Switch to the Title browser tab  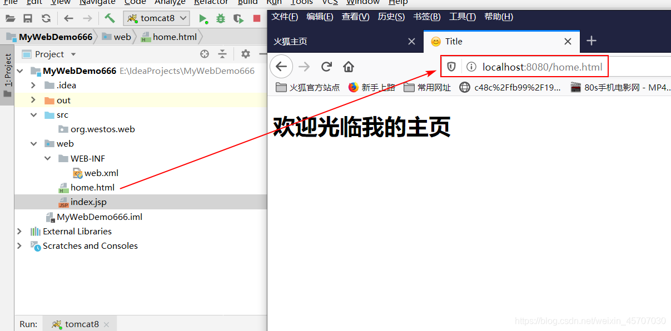point(501,41)
